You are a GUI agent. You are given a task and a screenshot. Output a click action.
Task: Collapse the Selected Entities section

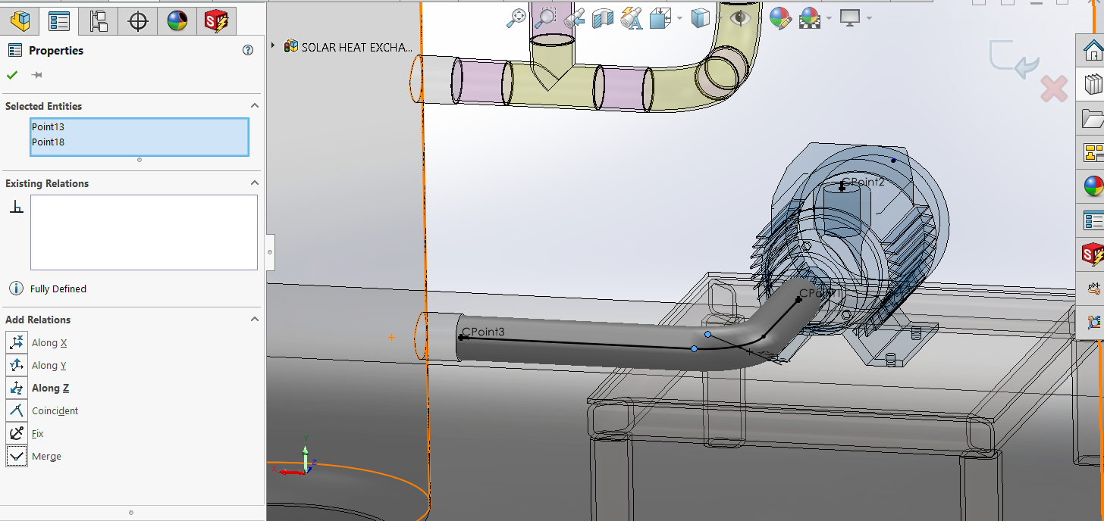255,106
